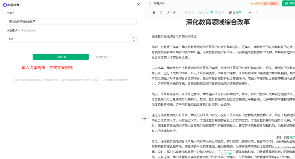Toggle bold formatting in the editor toolbar
295x159 pixels.
[x=154, y=13]
